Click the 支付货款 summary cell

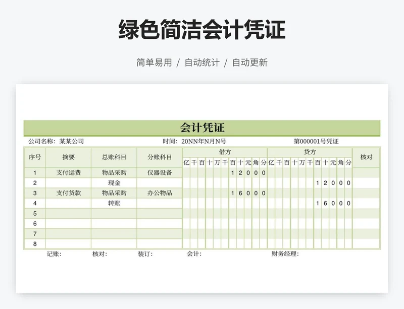click(69, 193)
